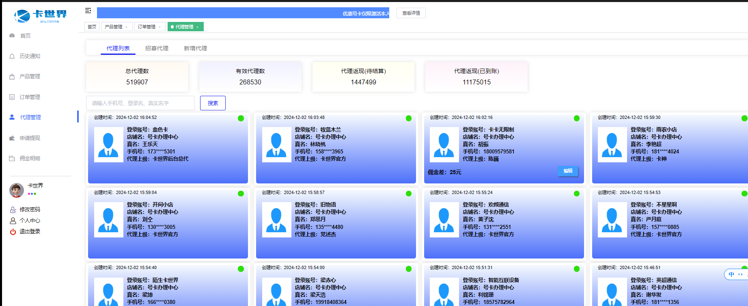Close the 代理管理 page tab
This screenshot has height=306, width=748.
198,27
